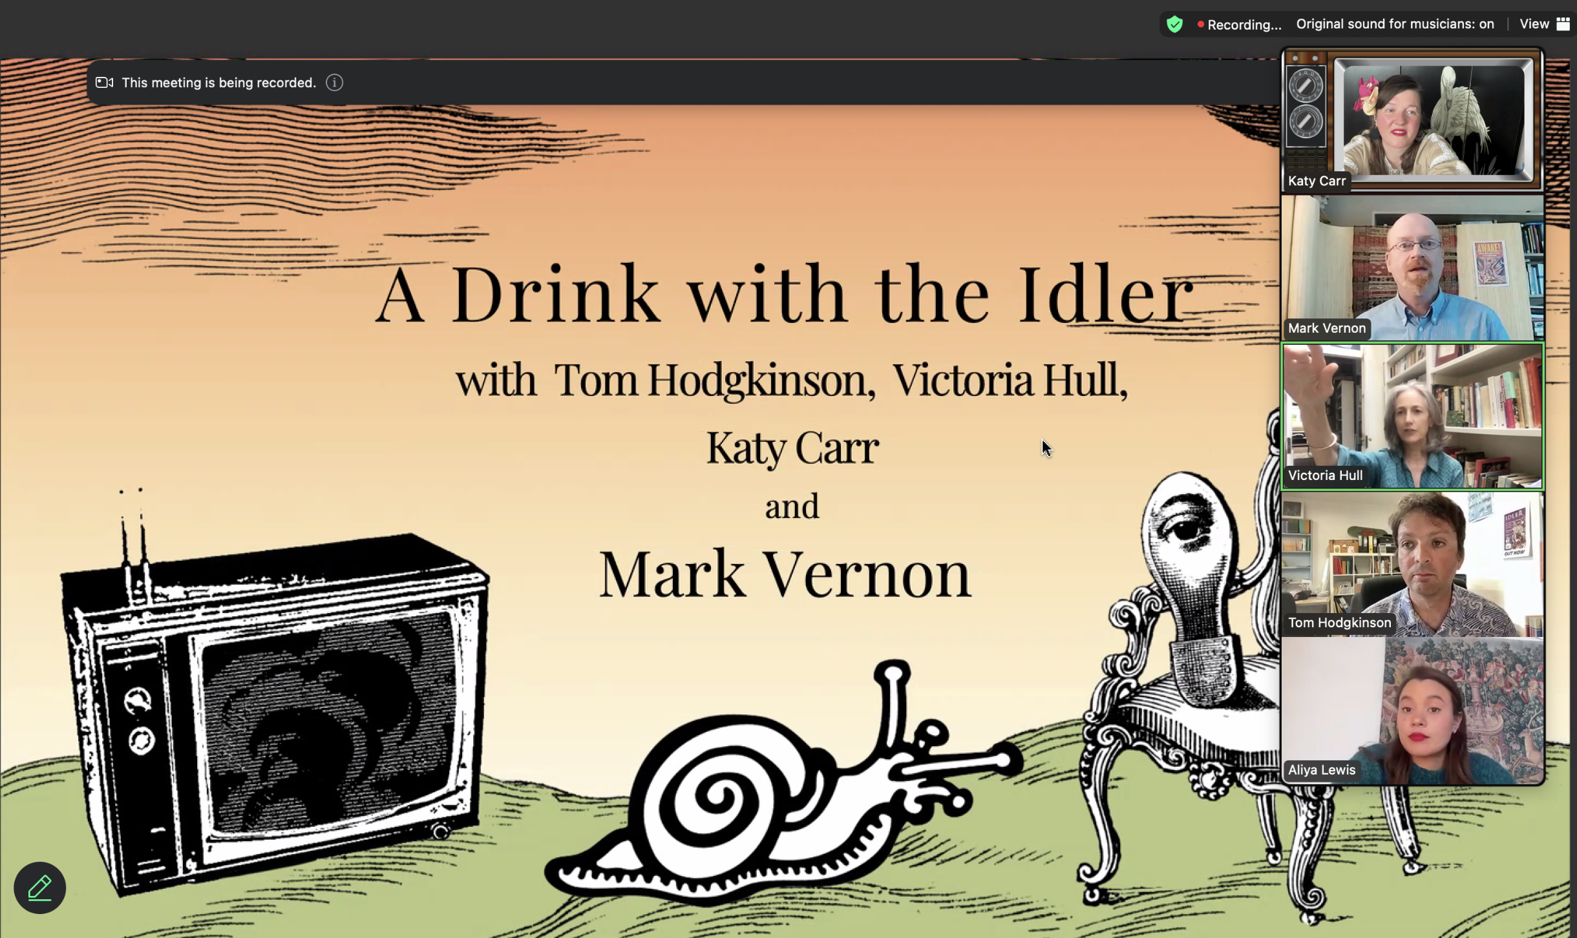Screen dimensions: 1577x938
Task: Select Aliya Lewis's video thumbnail
Action: coord(1413,711)
